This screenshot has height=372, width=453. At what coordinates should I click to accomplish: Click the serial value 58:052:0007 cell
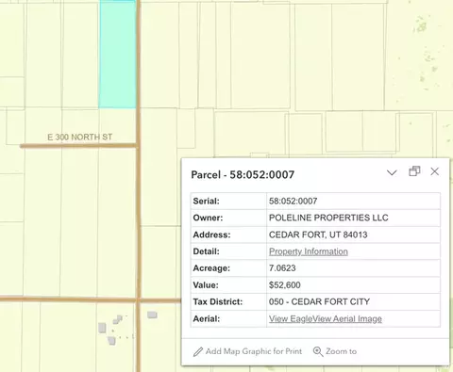pos(353,201)
